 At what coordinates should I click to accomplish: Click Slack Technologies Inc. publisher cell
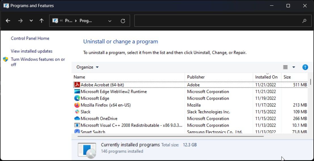point(208,112)
